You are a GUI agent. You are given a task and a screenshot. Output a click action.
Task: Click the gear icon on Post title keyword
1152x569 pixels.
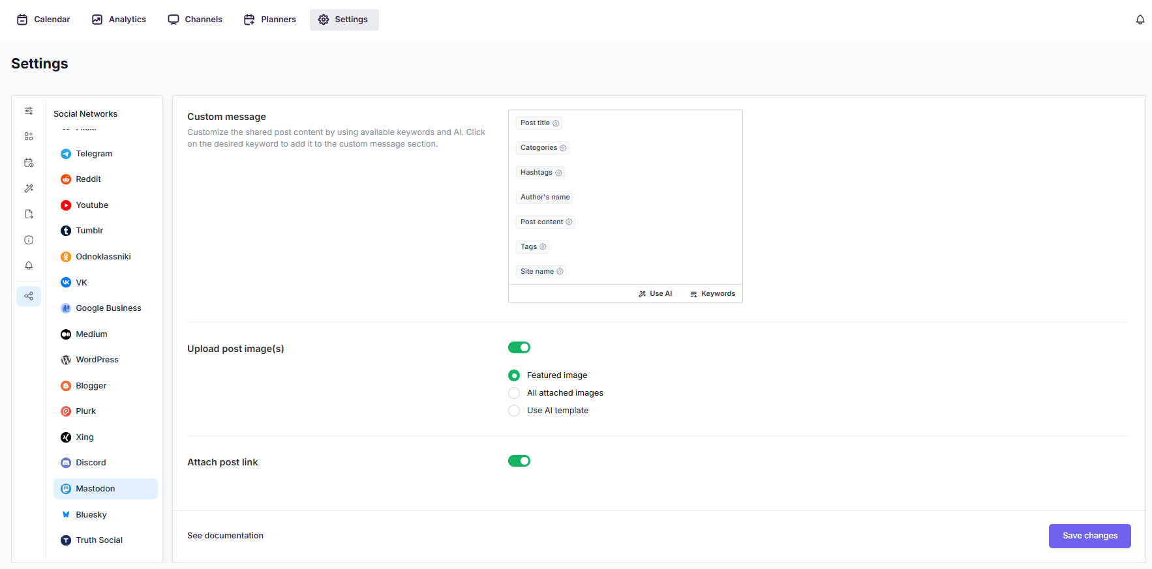[x=556, y=123]
